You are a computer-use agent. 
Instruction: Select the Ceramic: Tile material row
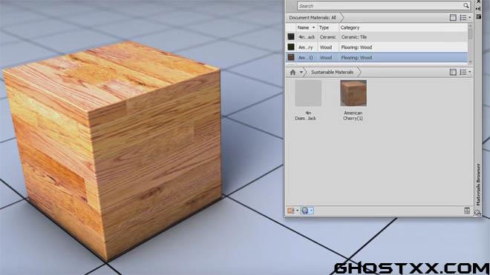coord(377,37)
